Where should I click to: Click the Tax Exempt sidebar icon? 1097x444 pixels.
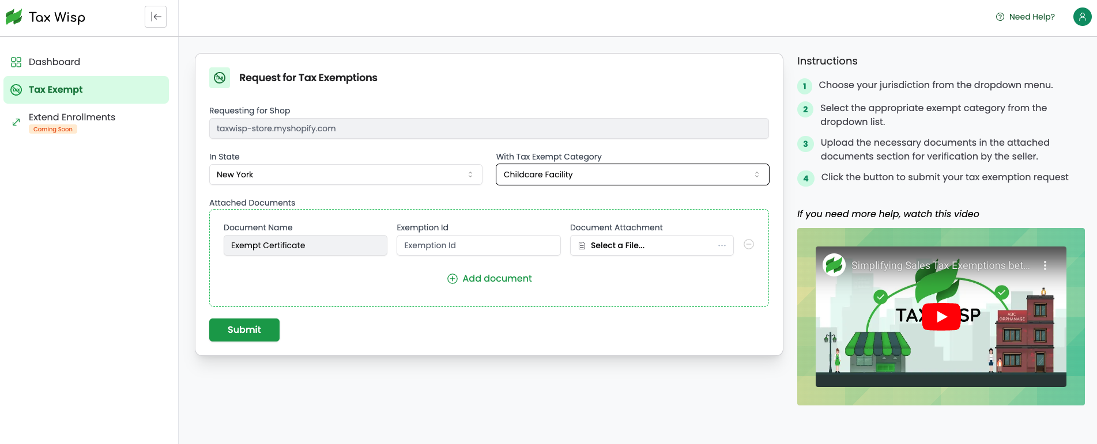pos(16,90)
